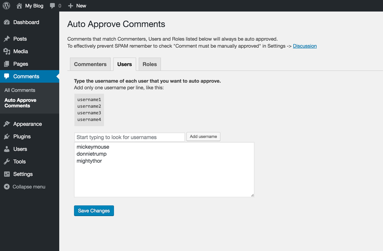This screenshot has height=251, width=383.
Task: Open the Media library icon
Action: tap(7, 52)
